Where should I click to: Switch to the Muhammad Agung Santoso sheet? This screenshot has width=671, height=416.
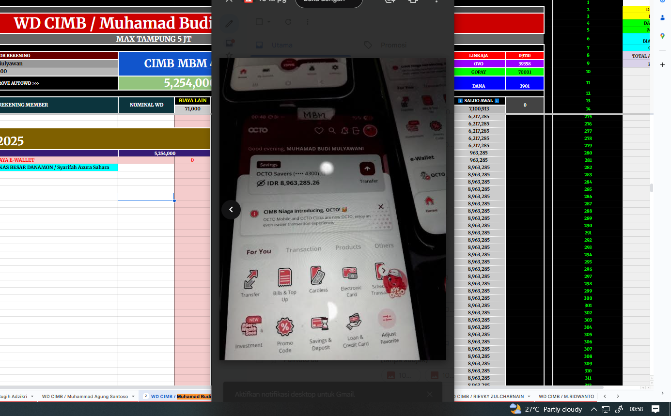click(85, 396)
